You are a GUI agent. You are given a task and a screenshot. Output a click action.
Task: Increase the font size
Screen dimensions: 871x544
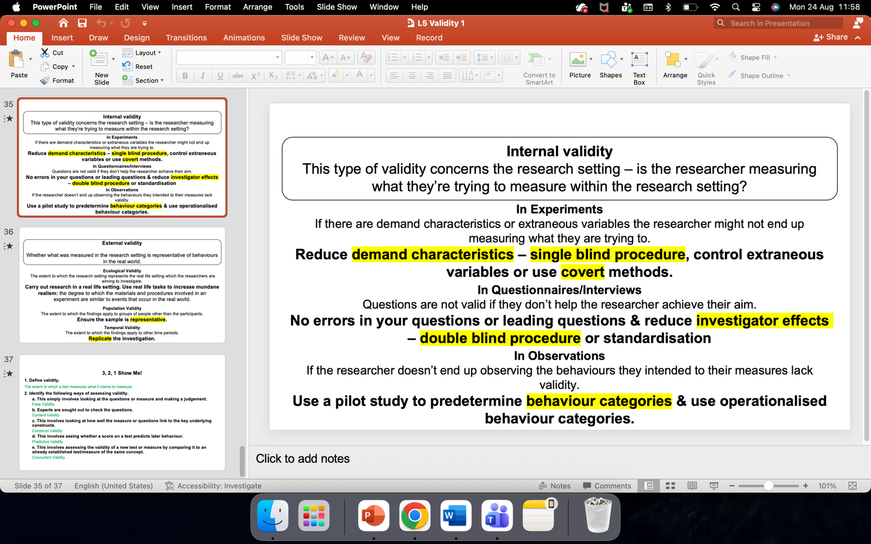coord(328,58)
